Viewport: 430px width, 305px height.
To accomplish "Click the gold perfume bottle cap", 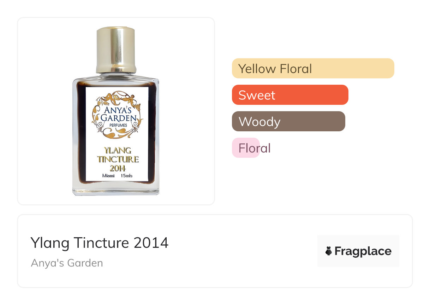I will coord(116,48).
